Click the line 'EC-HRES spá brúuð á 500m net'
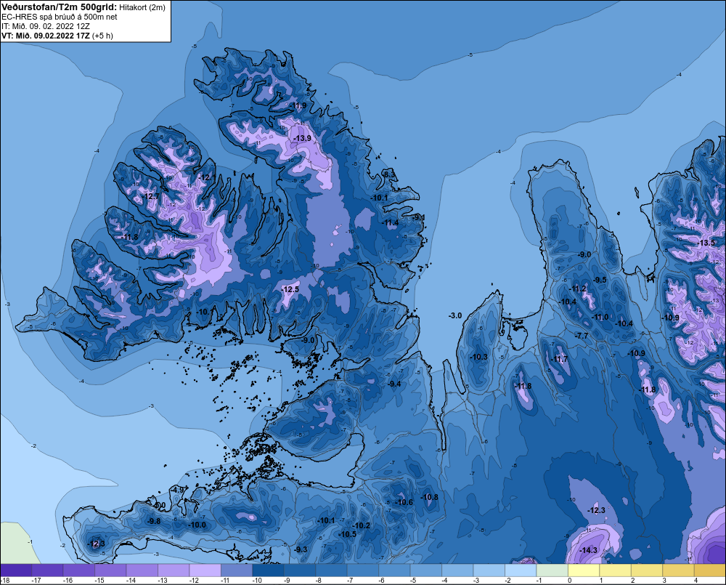Viewport: 726px width, 585px height. coord(60,17)
